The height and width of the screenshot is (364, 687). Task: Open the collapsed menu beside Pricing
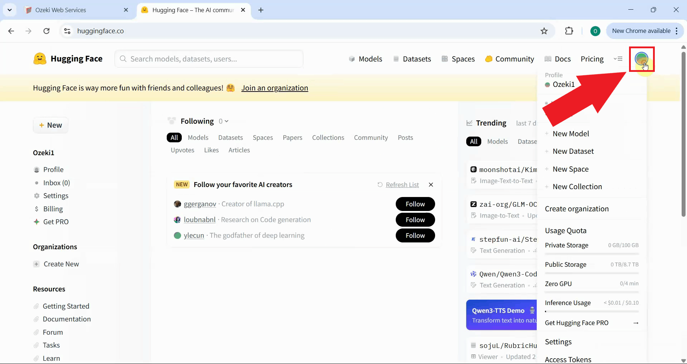[x=618, y=59]
